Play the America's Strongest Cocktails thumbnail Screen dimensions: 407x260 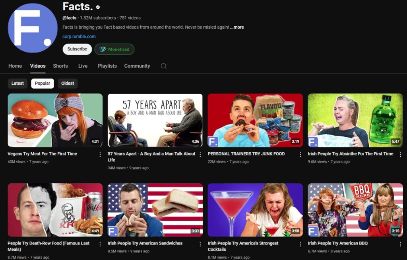255,210
